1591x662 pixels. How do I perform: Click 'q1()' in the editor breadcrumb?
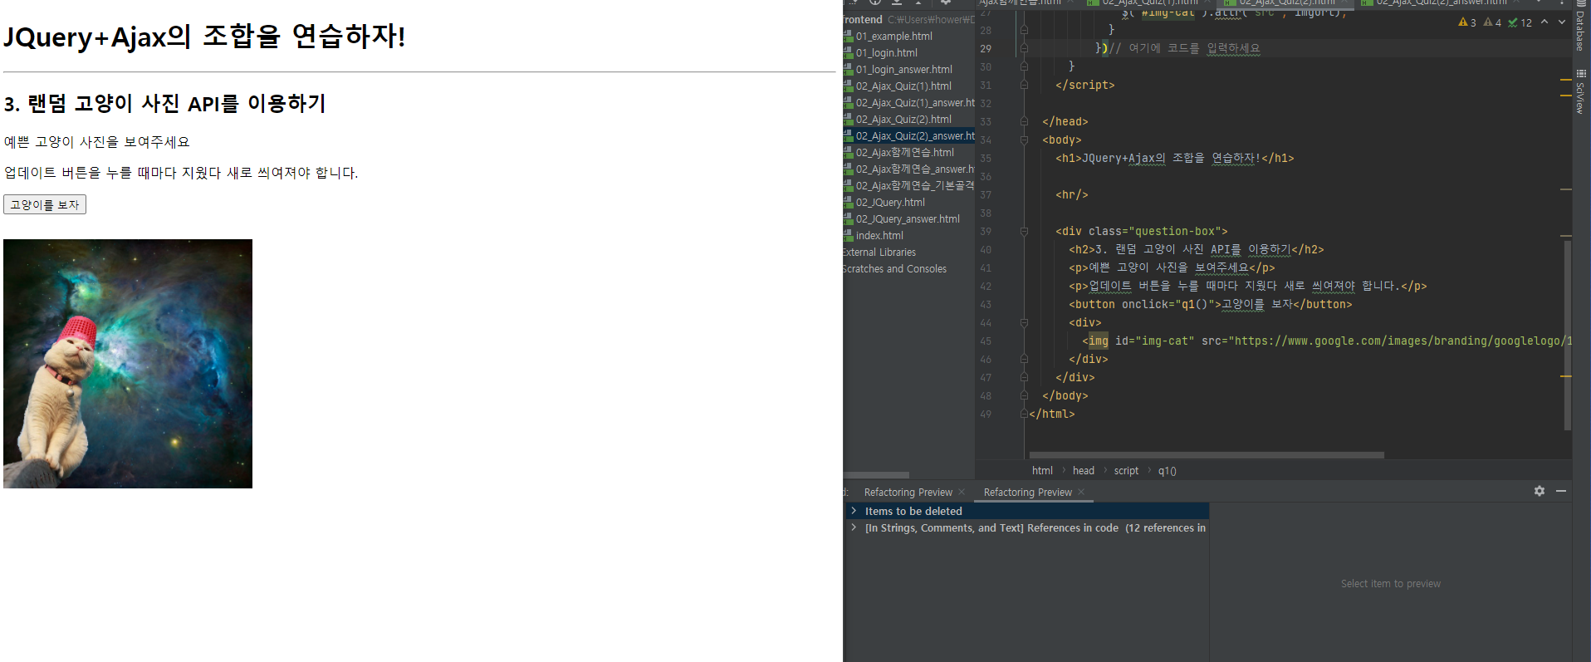[1167, 471]
